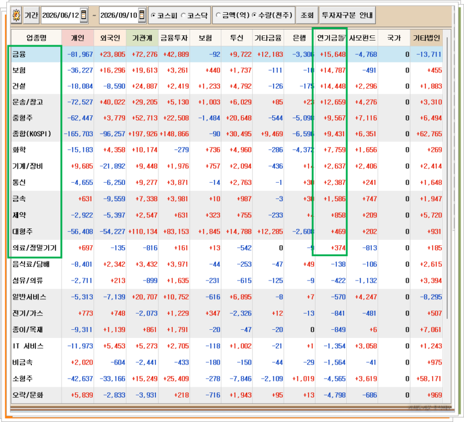
Task: Select the 보험 sector row name
Action: coord(19,70)
